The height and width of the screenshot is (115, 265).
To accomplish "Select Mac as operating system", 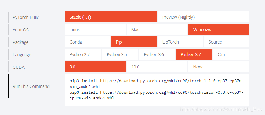I will pos(157,29).
